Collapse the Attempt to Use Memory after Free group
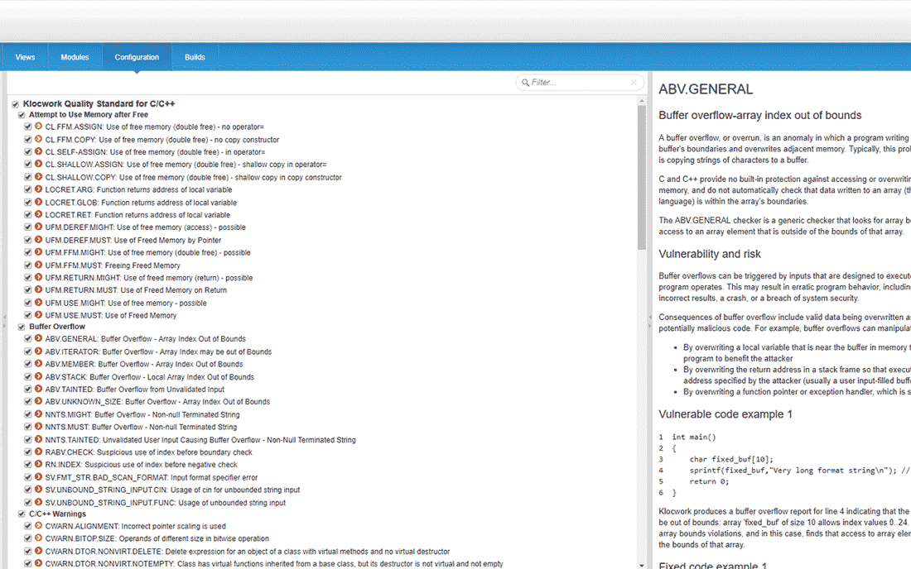This screenshot has height=569, width=911. pos(88,115)
